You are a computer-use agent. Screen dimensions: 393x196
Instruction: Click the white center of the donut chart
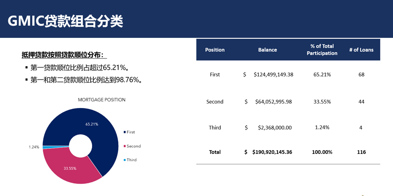click(x=80, y=146)
